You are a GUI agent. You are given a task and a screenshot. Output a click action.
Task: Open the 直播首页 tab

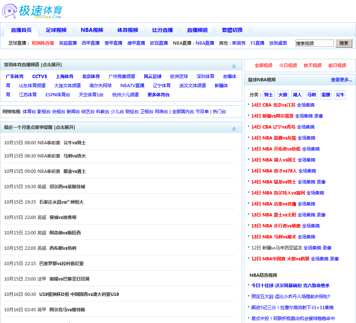tap(21, 30)
